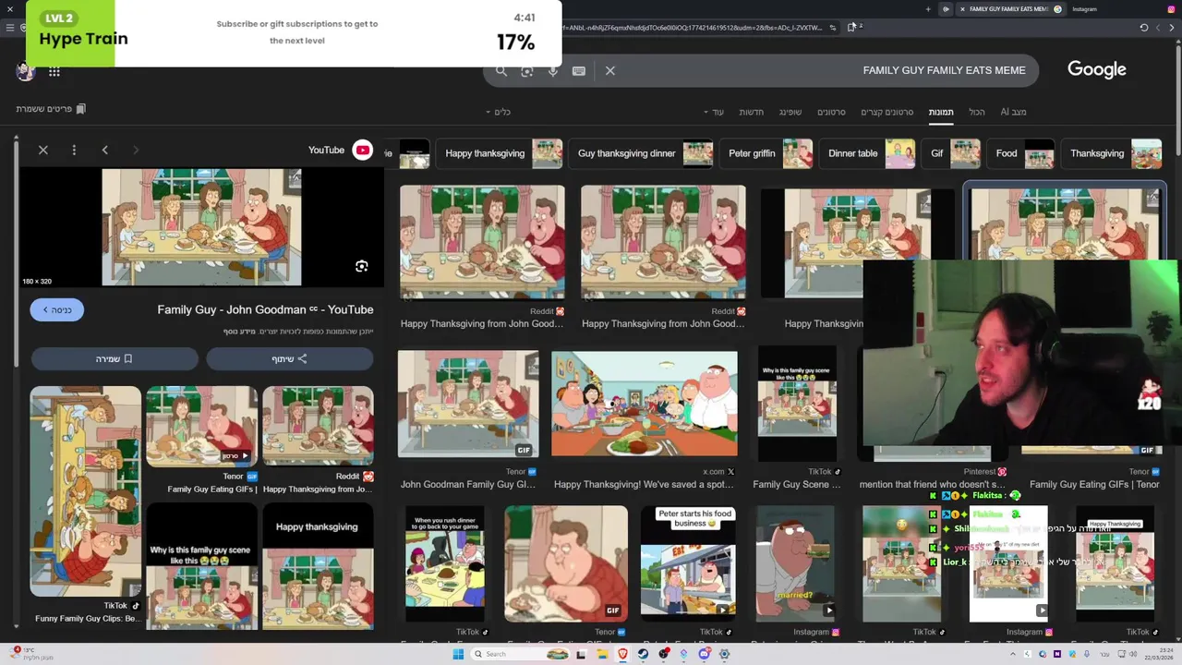Click the שמירה save button
This screenshot has height=665, width=1182.
click(115, 358)
